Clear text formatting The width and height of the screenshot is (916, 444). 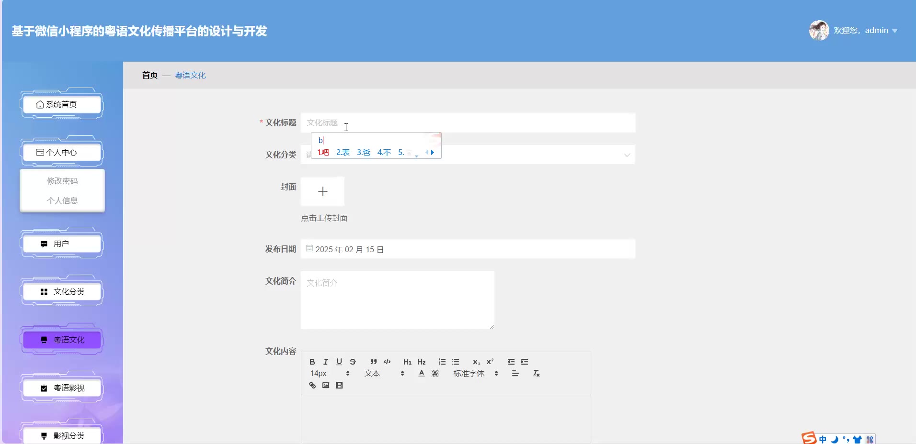point(536,373)
